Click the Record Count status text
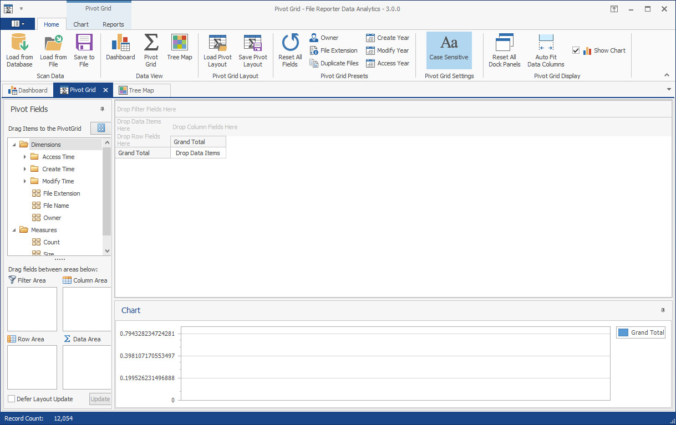The height and width of the screenshot is (425, 676). (24, 418)
